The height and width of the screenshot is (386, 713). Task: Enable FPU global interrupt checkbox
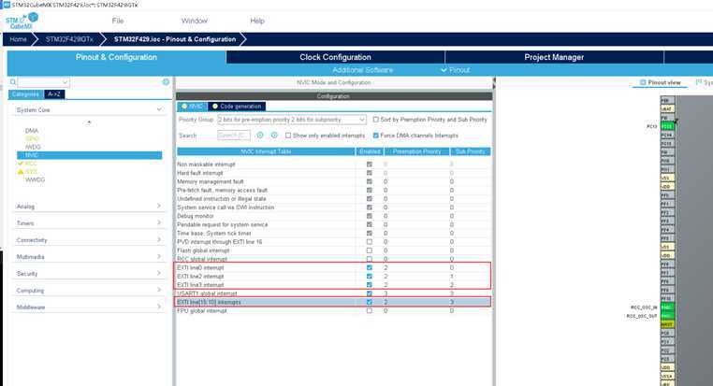(x=370, y=310)
